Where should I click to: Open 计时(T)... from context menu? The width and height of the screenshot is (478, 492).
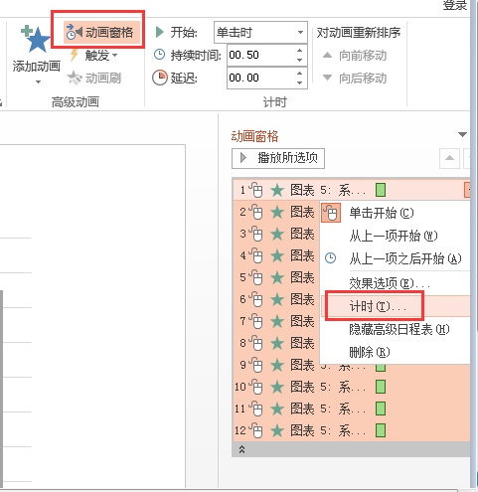pyautogui.click(x=396, y=306)
